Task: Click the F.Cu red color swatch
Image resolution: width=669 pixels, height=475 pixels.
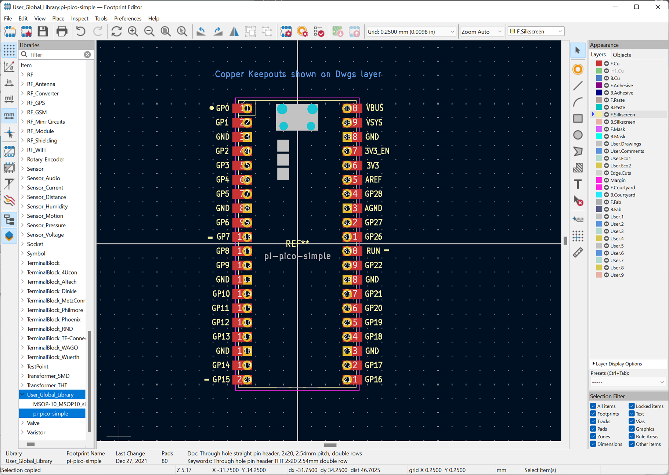Action: (599, 64)
